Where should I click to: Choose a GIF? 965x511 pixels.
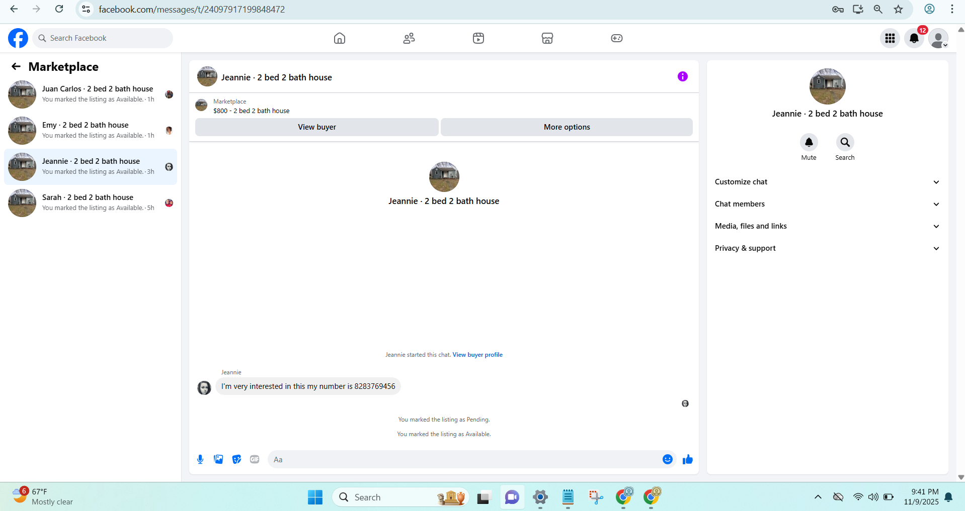255,459
